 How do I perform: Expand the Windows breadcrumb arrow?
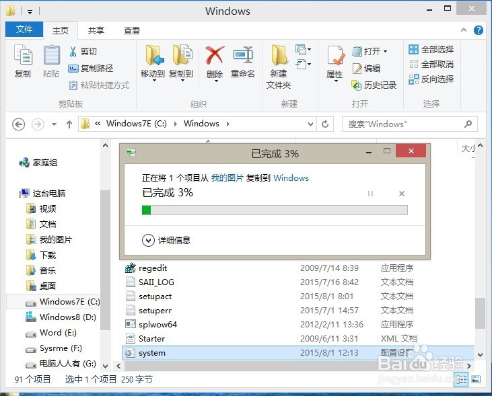(x=227, y=124)
